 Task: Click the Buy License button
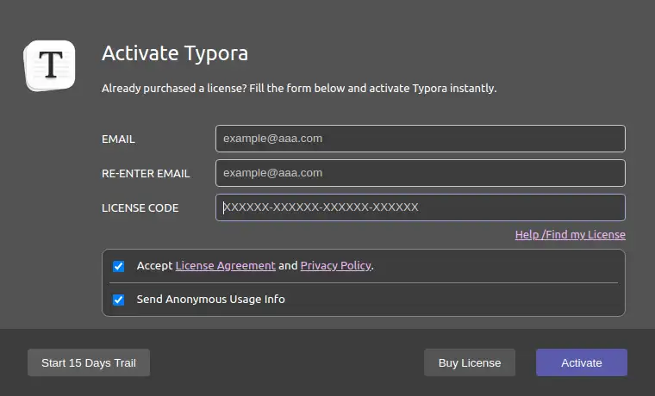click(470, 362)
